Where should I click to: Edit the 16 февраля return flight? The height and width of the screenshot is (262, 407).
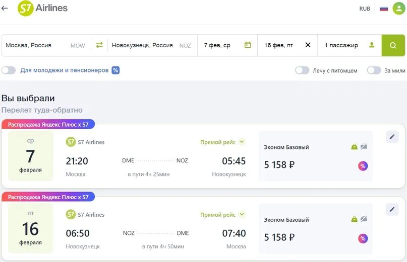[x=392, y=209]
